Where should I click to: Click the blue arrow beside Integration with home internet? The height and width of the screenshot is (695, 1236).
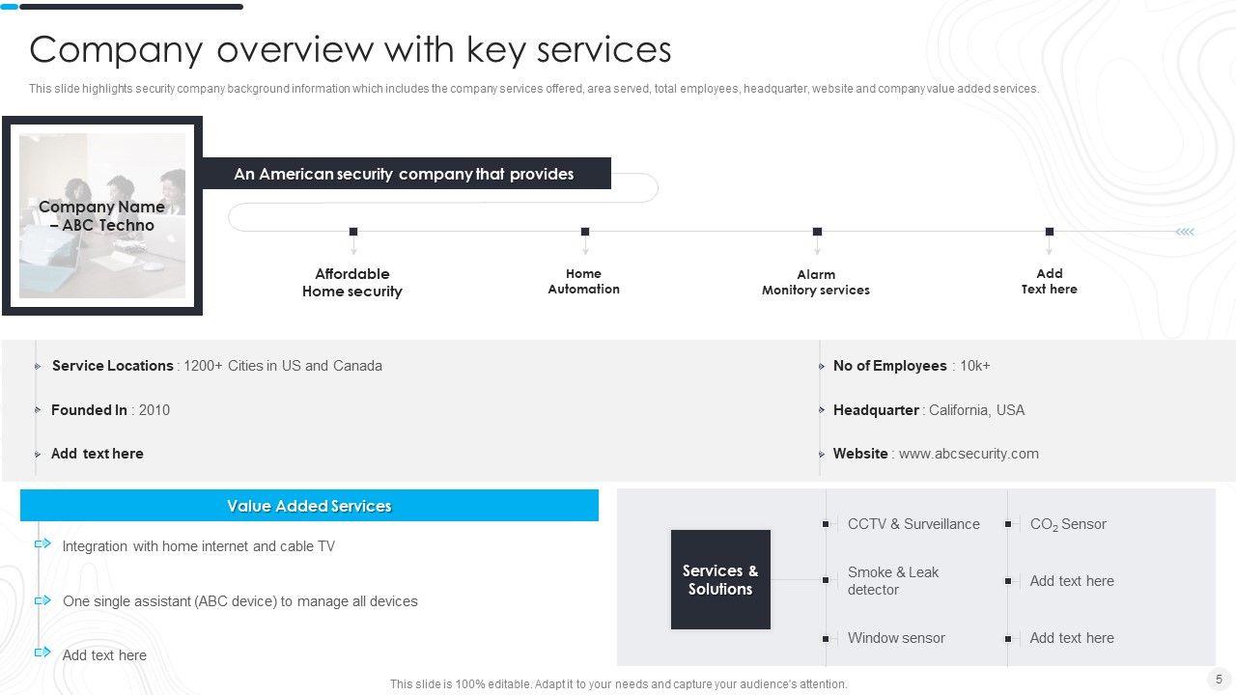click(x=42, y=544)
